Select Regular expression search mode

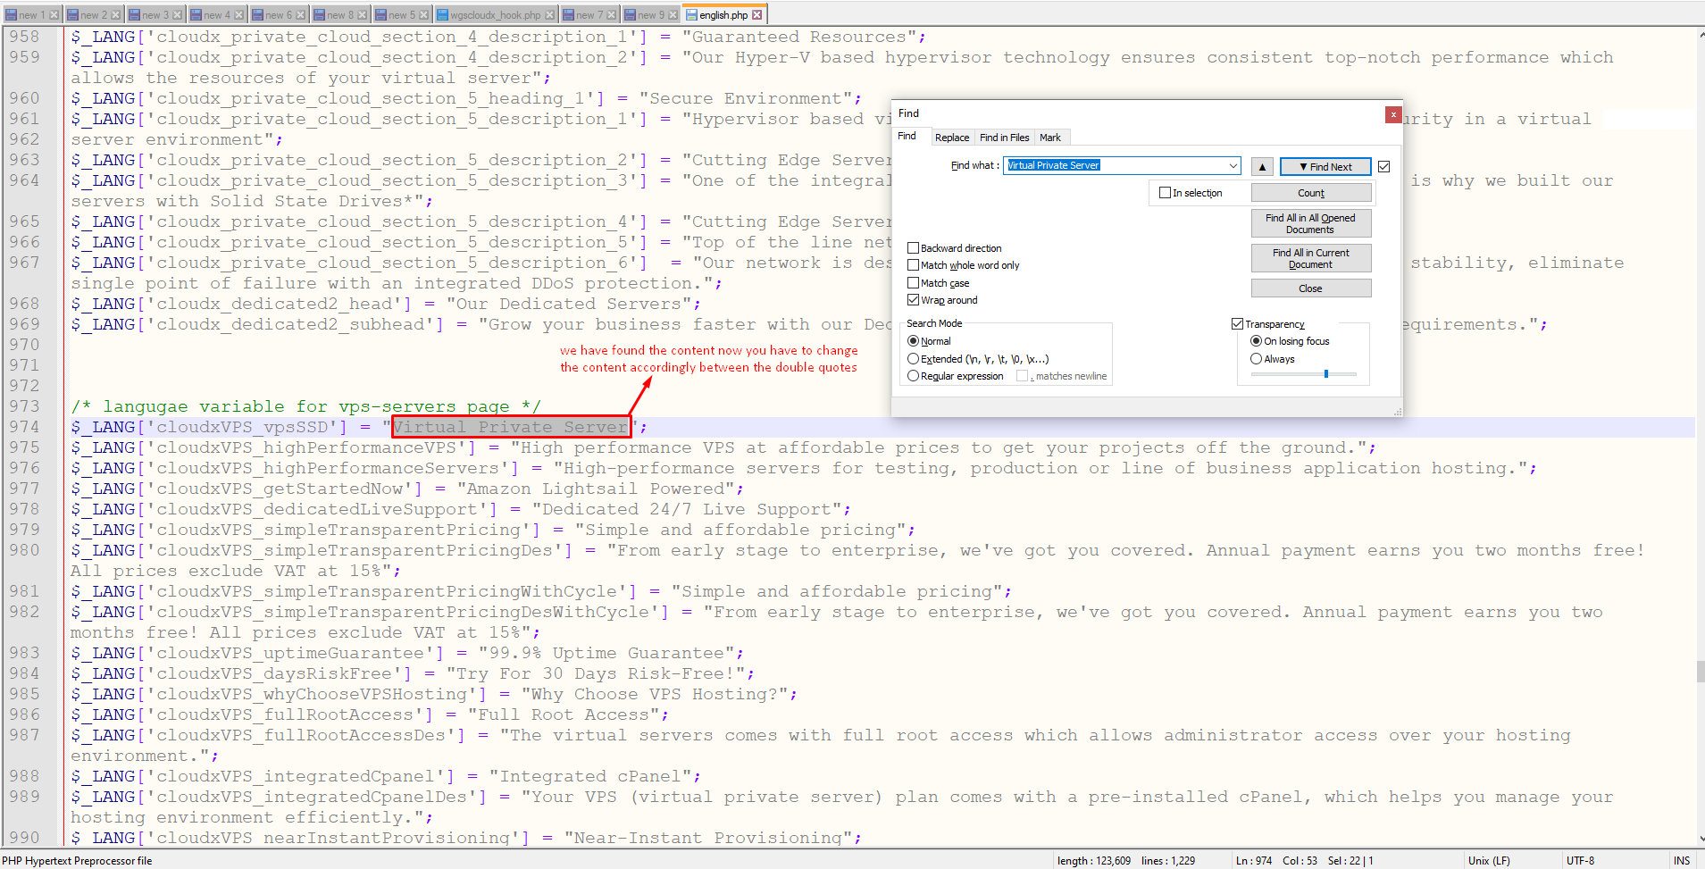click(913, 376)
